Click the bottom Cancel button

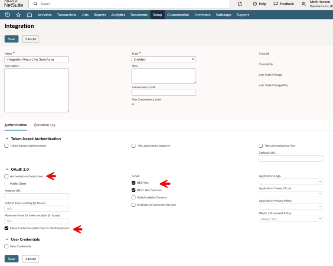click(x=30, y=259)
